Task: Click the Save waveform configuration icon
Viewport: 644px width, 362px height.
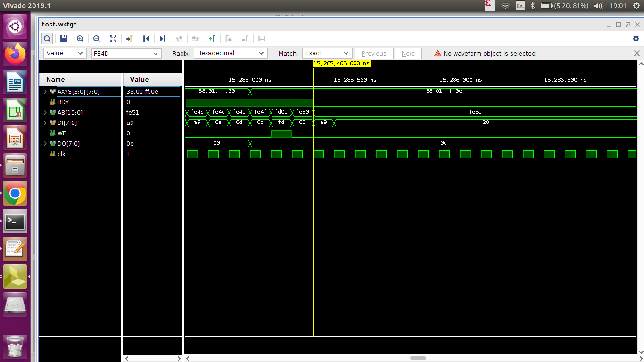Action: pyautogui.click(x=64, y=39)
